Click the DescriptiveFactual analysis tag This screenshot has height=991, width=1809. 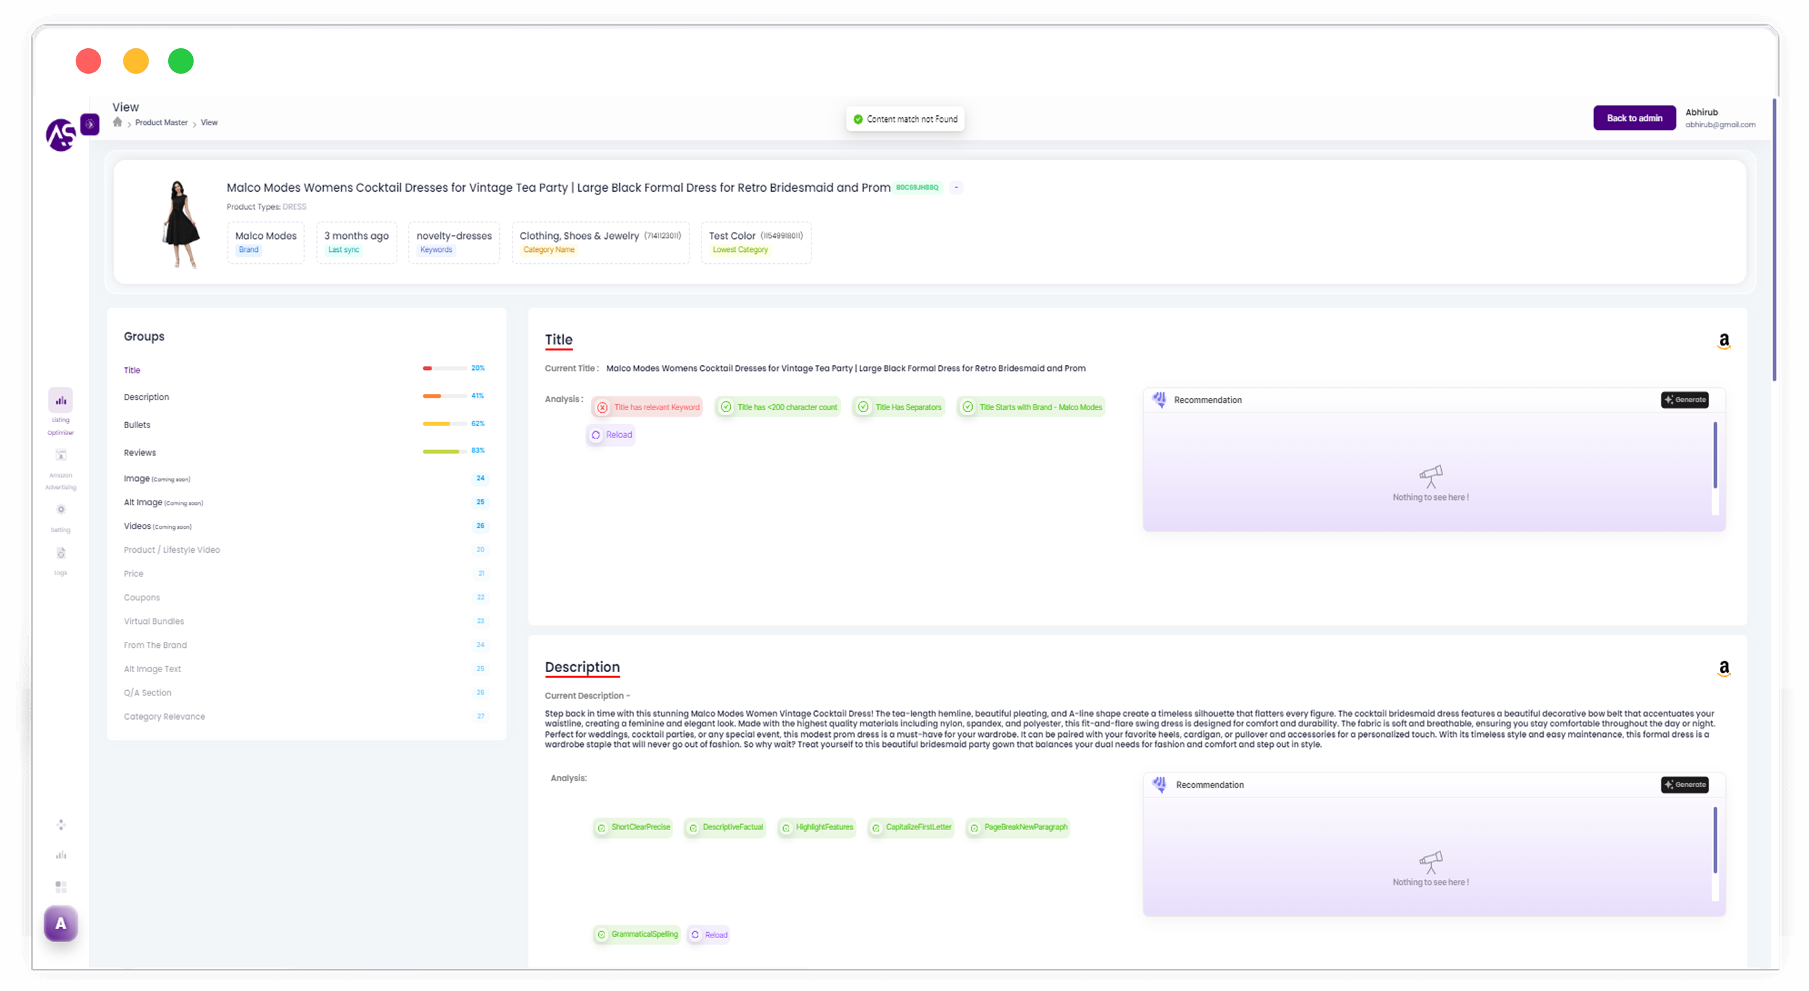pos(725,828)
